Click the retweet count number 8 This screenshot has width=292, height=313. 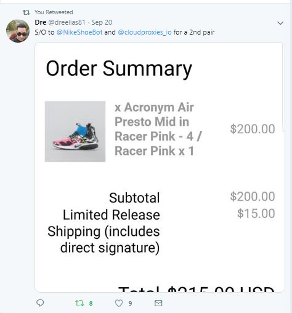point(91,303)
